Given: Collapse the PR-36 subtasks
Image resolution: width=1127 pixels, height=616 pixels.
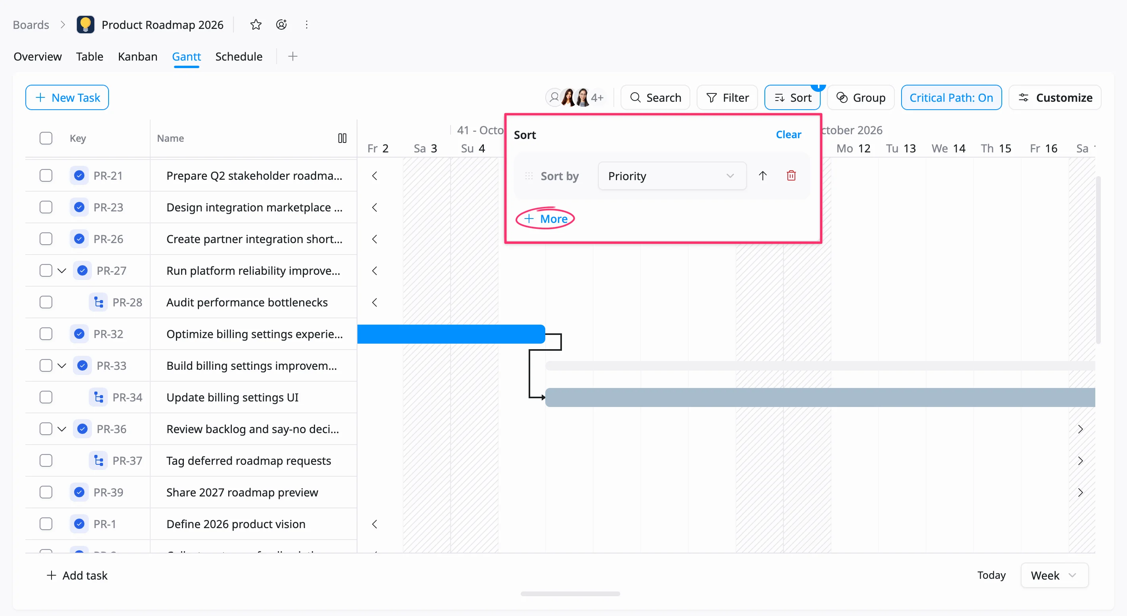Looking at the screenshot, I should point(62,429).
